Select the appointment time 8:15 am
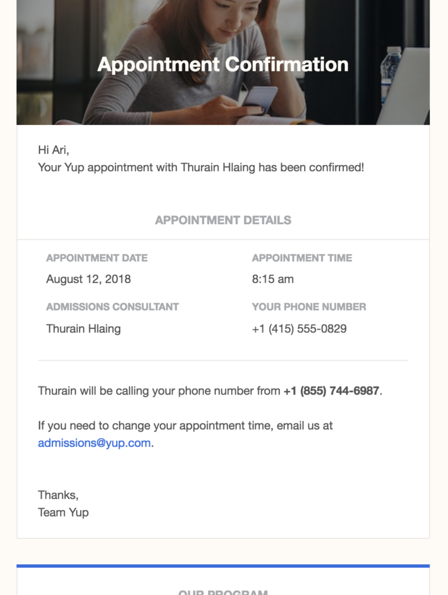This screenshot has height=595, width=448. tap(273, 279)
